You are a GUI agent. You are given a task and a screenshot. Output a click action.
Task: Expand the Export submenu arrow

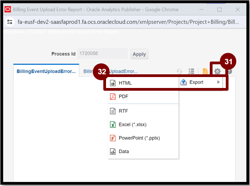(x=218, y=82)
